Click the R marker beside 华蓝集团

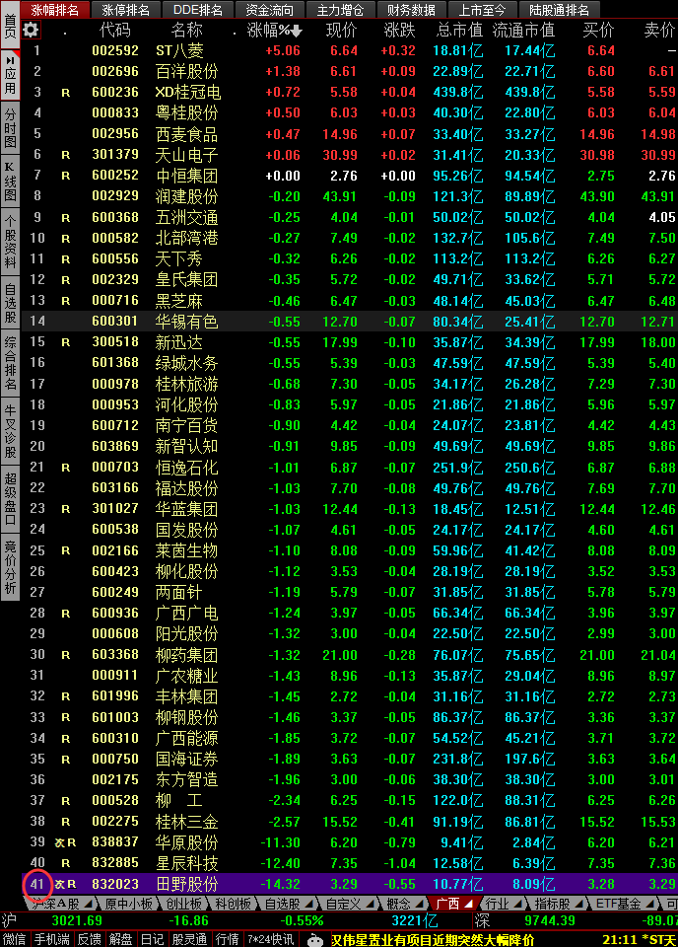(x=66, y=509)
